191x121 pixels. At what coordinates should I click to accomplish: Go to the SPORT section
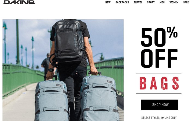(151, 2)
